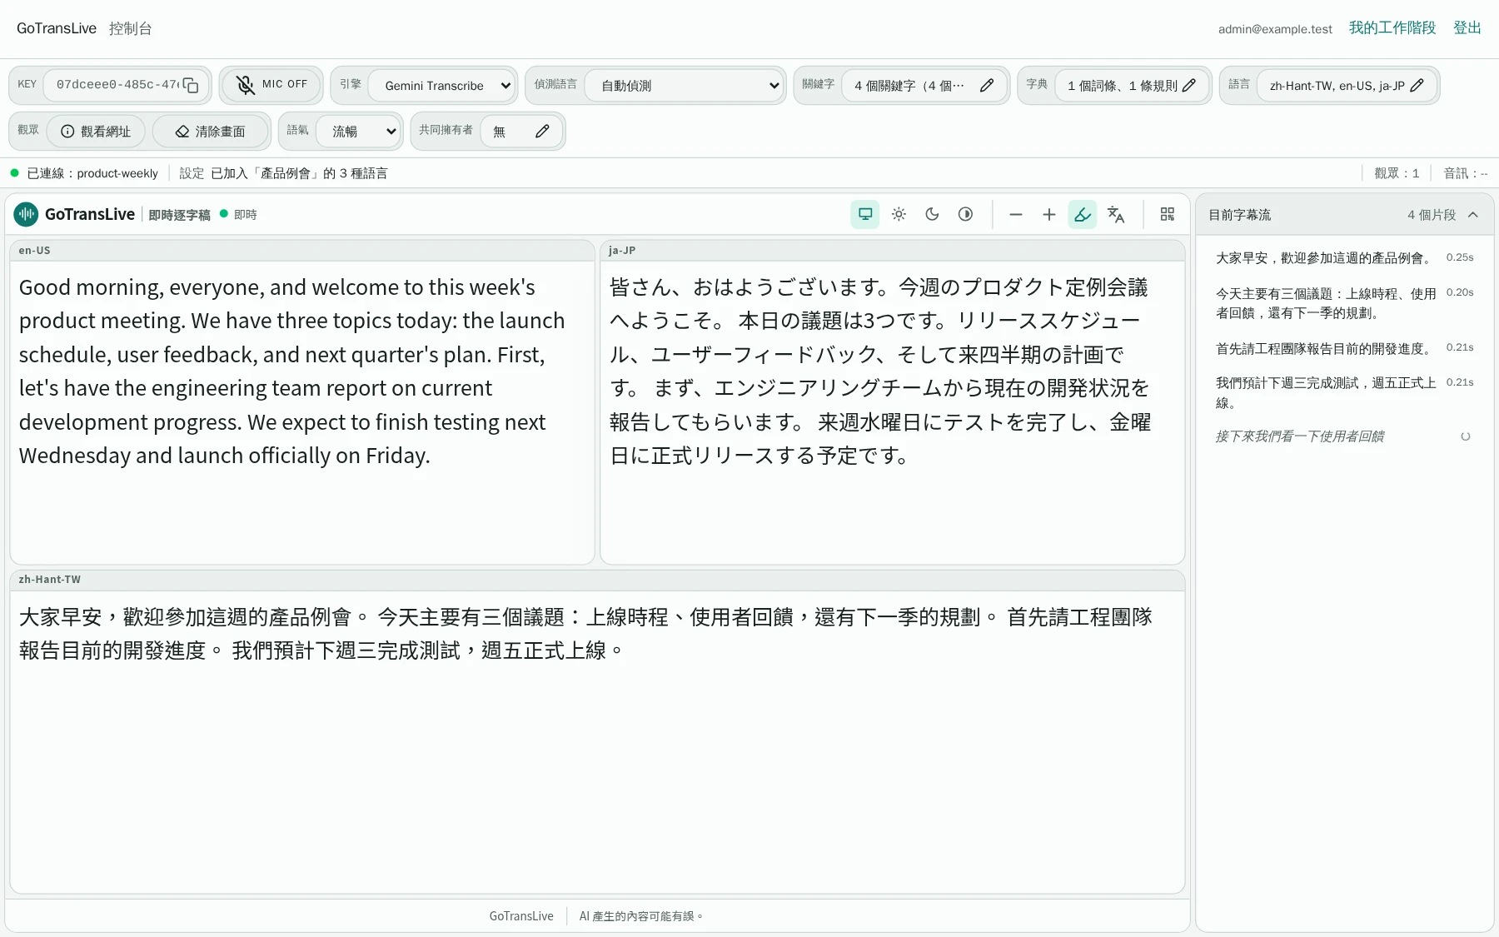
Task: Toggle the high contrast half-circle icon
Action: 965,214
